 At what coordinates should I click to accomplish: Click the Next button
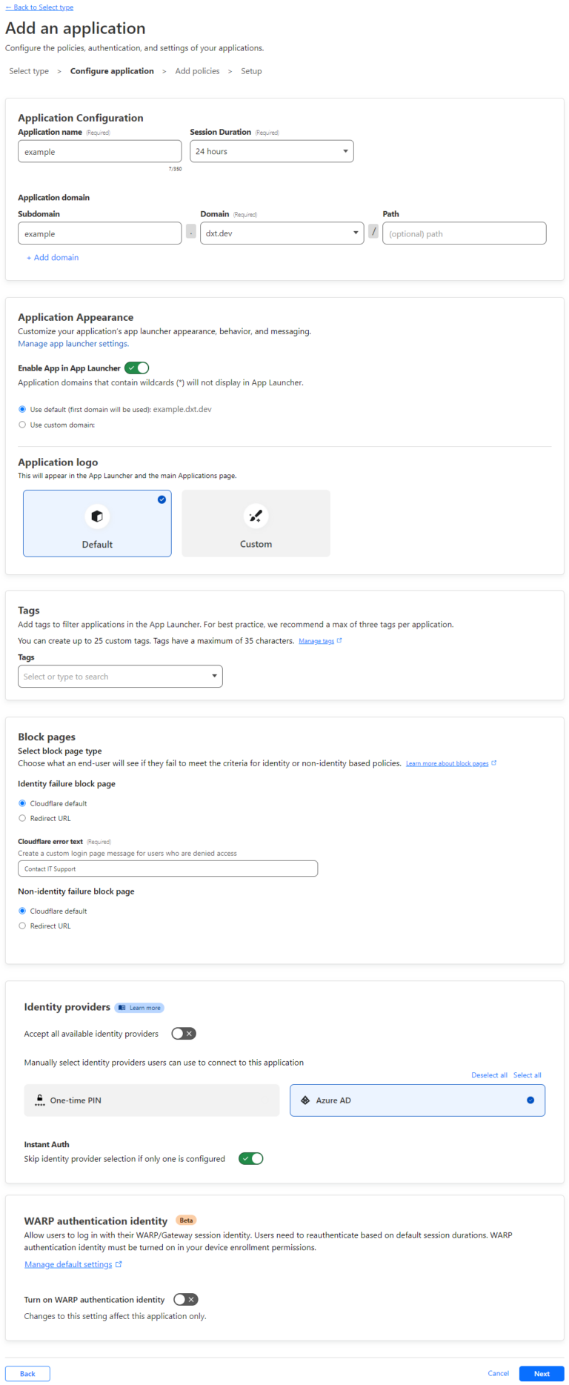coord(541,1373)
